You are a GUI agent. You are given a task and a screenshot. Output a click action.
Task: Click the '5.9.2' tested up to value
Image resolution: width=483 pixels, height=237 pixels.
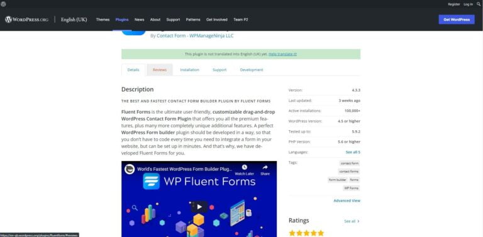(x=356, y=131)
